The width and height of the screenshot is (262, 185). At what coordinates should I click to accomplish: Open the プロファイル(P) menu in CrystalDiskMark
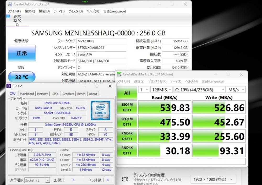[157, 81]
